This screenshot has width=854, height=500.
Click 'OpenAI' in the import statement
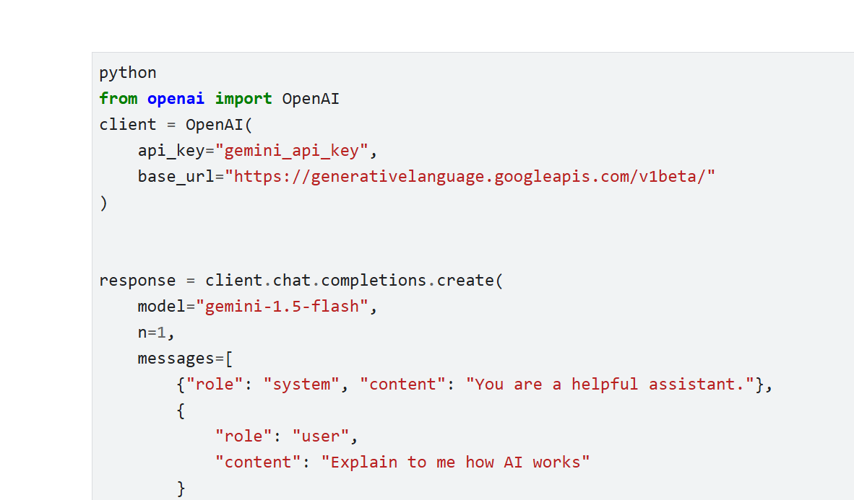[x=311, y=99]
